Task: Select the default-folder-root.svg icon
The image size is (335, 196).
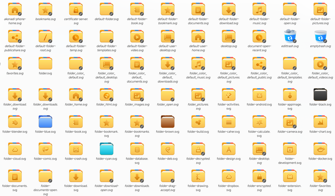Action: (45, 36)
